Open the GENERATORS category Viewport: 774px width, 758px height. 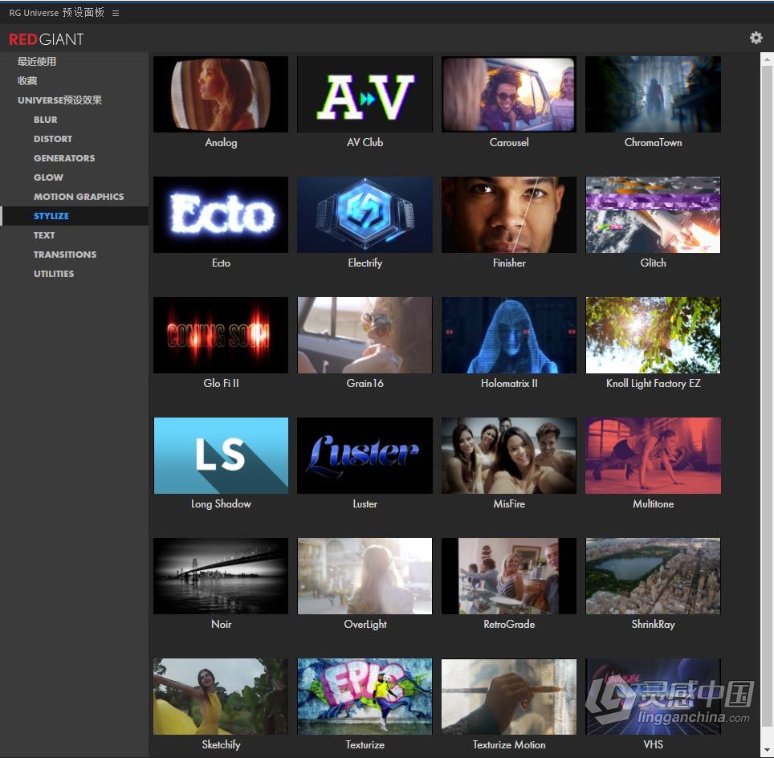pyautogui.click(x=64, y=158)
